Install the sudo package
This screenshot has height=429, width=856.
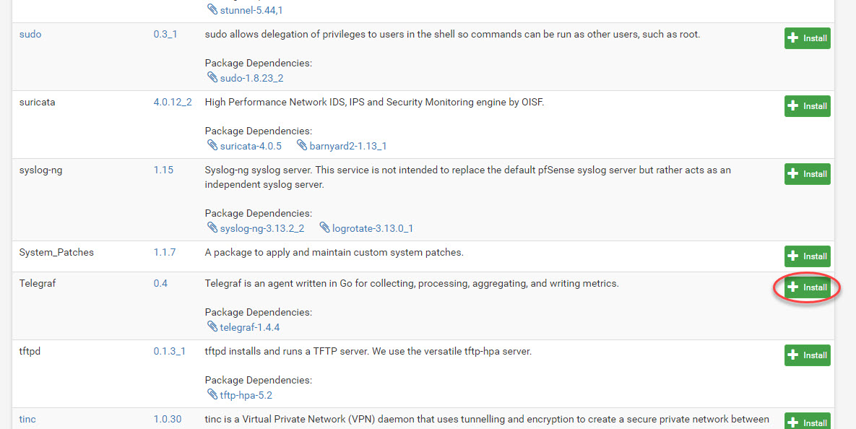point(808,38)
